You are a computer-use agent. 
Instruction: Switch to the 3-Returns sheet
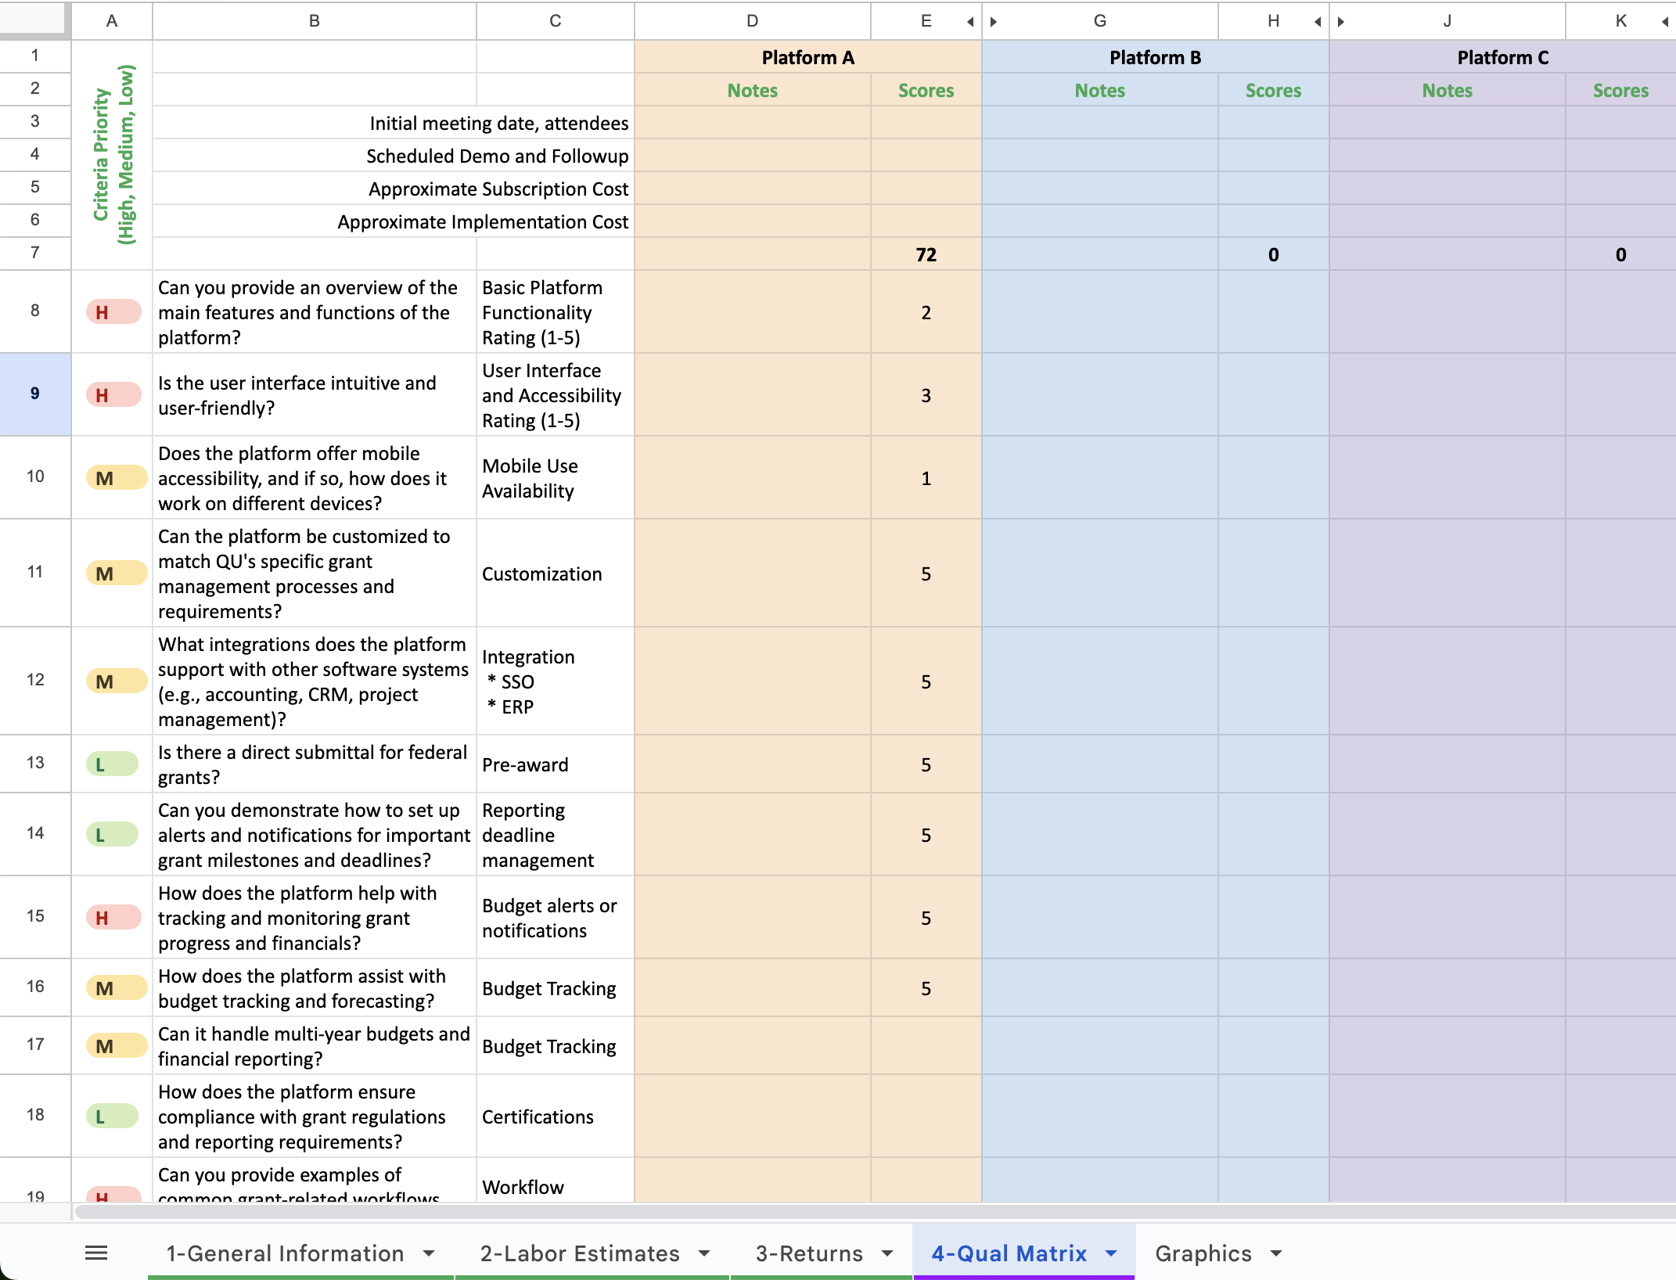pyautogui.click(x=809, y=1253)
